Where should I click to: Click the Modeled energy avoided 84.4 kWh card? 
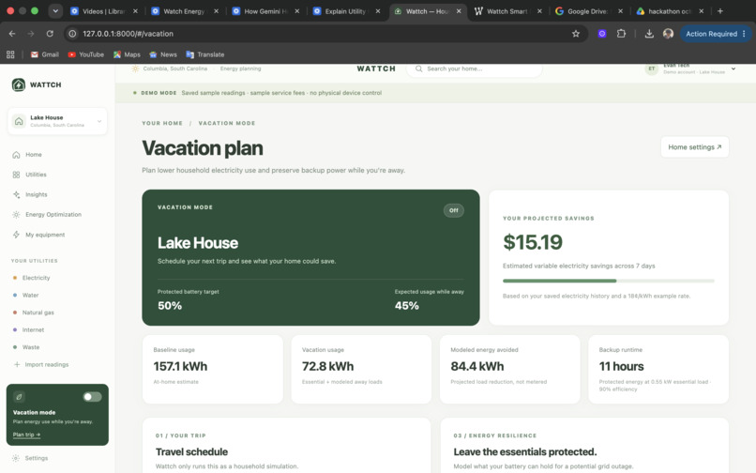tap(509, 369)
